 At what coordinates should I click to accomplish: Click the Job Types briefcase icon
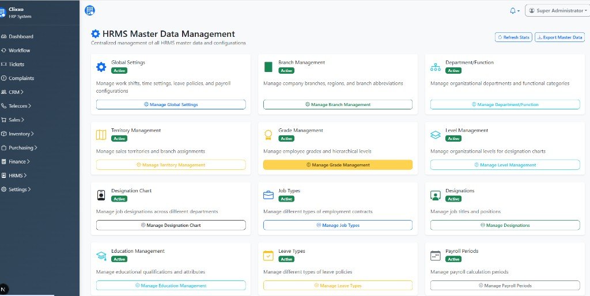point(268,195)
